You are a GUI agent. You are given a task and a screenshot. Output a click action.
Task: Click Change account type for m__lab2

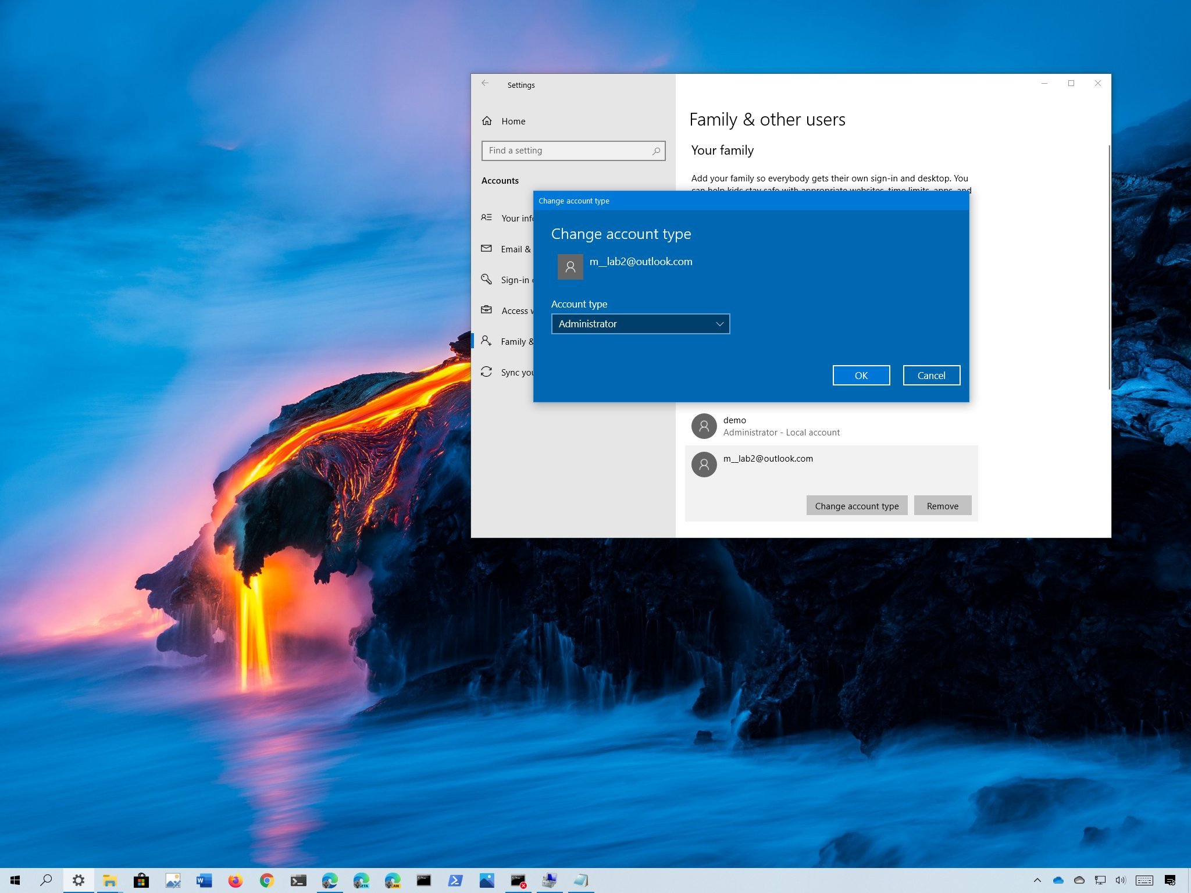pyautogui.click(x=856, y=505)
